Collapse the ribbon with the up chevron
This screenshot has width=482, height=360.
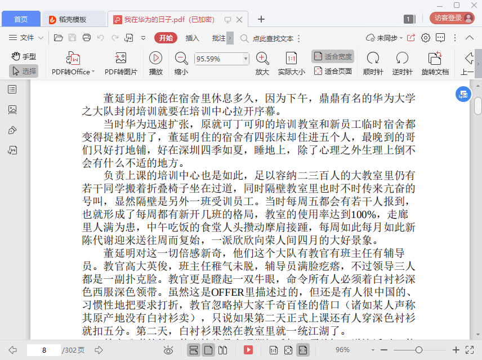(470, 38)
